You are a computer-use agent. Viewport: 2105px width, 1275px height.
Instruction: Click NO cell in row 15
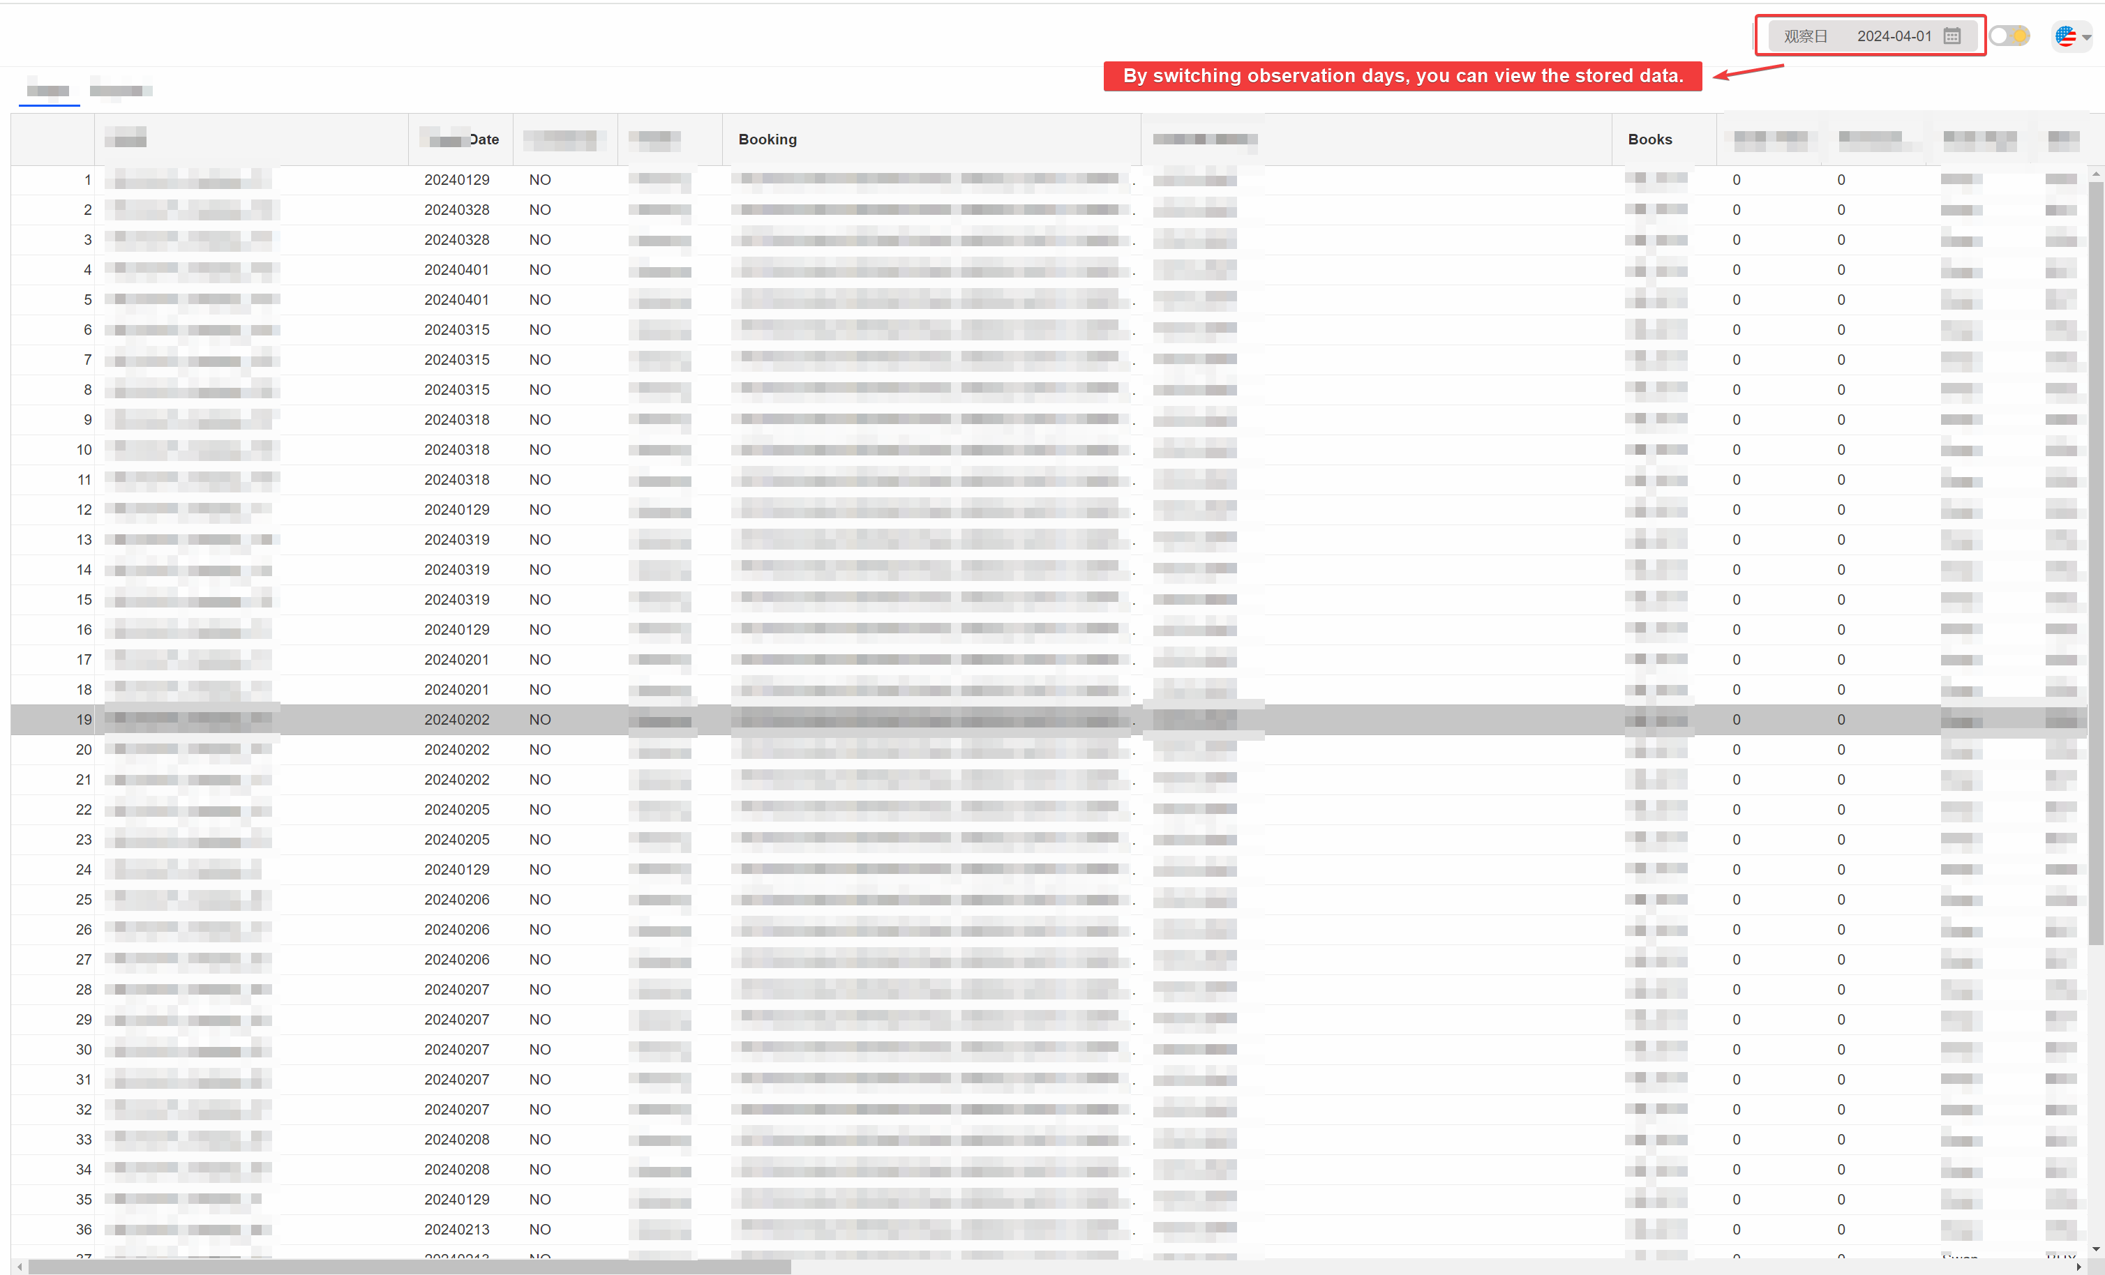click(x=540, y=600)
